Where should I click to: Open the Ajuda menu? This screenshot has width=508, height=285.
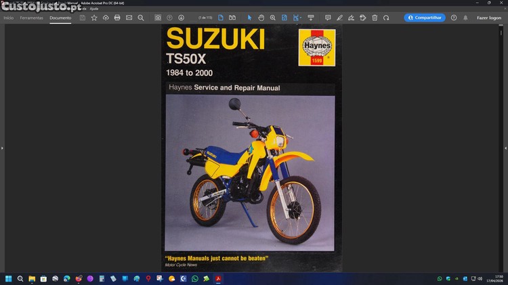coord(94,8)
